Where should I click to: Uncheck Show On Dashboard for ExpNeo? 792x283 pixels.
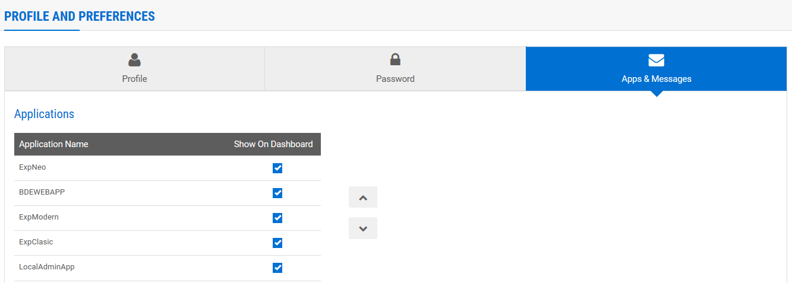(x=277, y=168)
